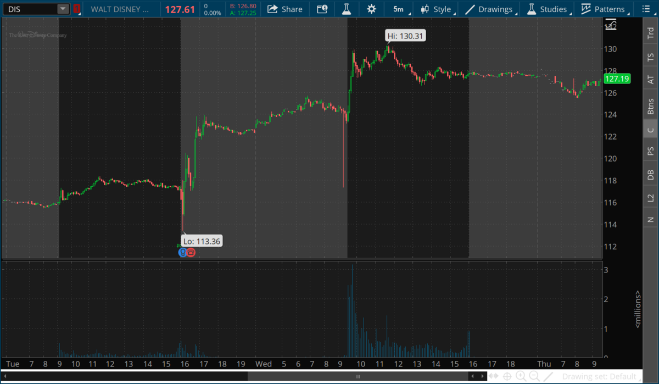659x384 pixels.
Task: Open the chart alert folder icon
Action: 322,9
